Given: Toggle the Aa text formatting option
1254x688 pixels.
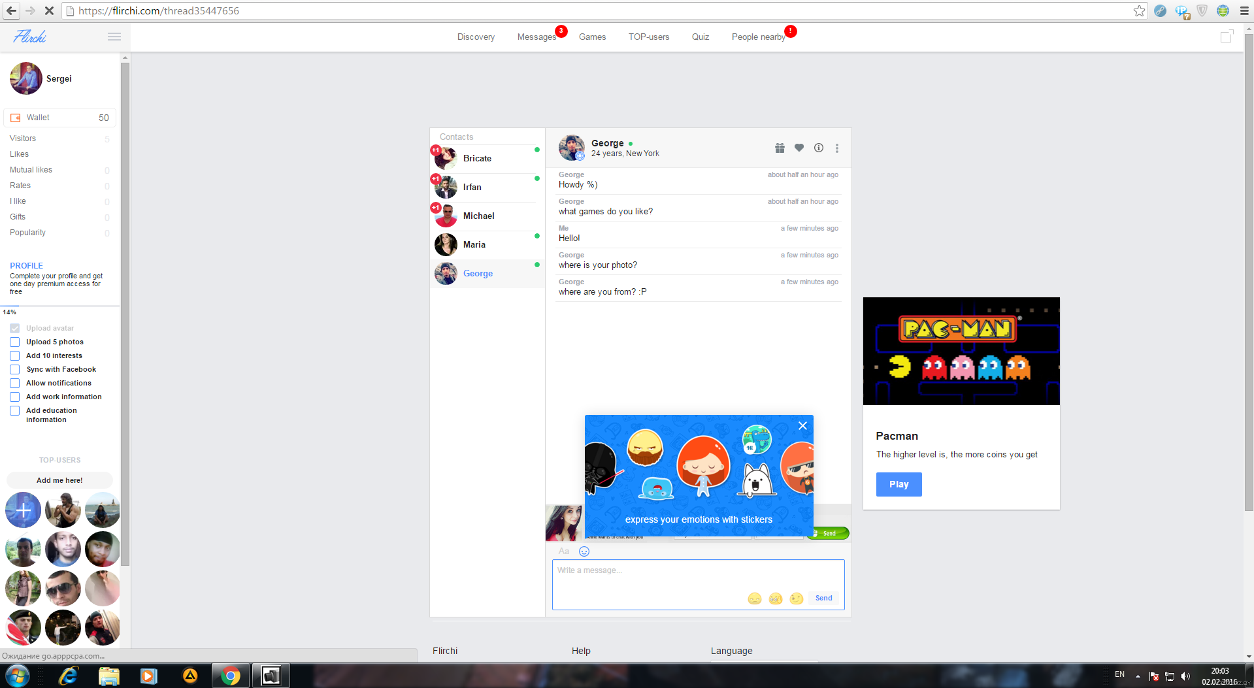Looking at the screenshot, I should point(564,551).
